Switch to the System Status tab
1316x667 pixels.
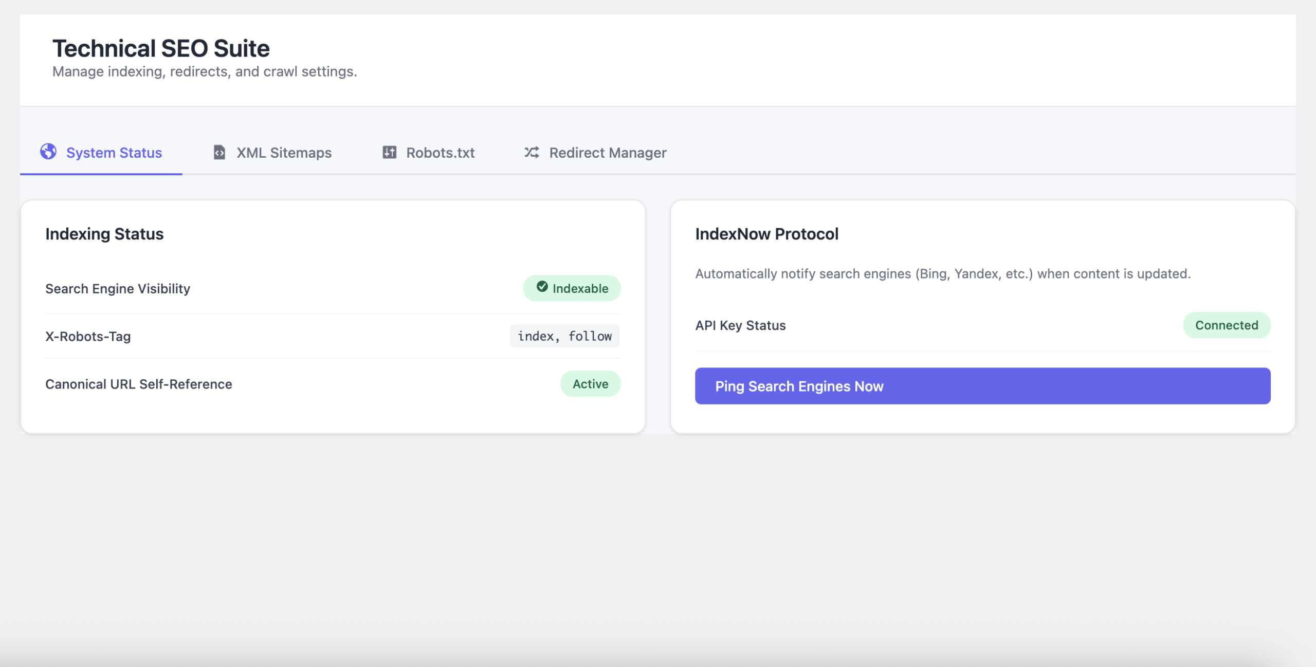[x=114, y=153]
